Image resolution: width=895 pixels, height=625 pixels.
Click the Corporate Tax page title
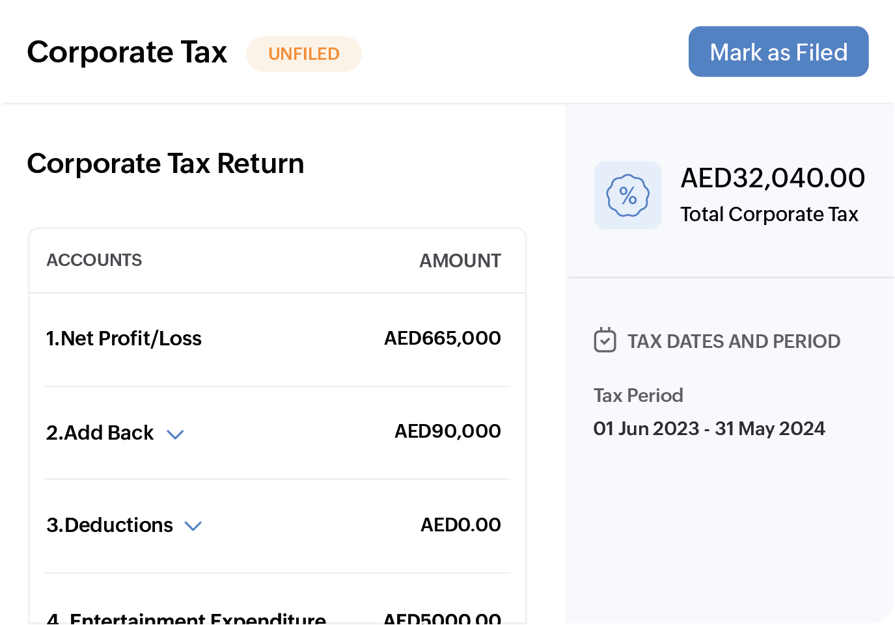126,51
